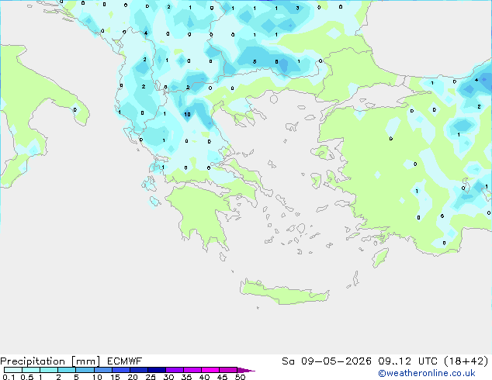492x380 pixels.
Task: Pick the 10–15 mm legend color swatch
Action: coord(103,370)
